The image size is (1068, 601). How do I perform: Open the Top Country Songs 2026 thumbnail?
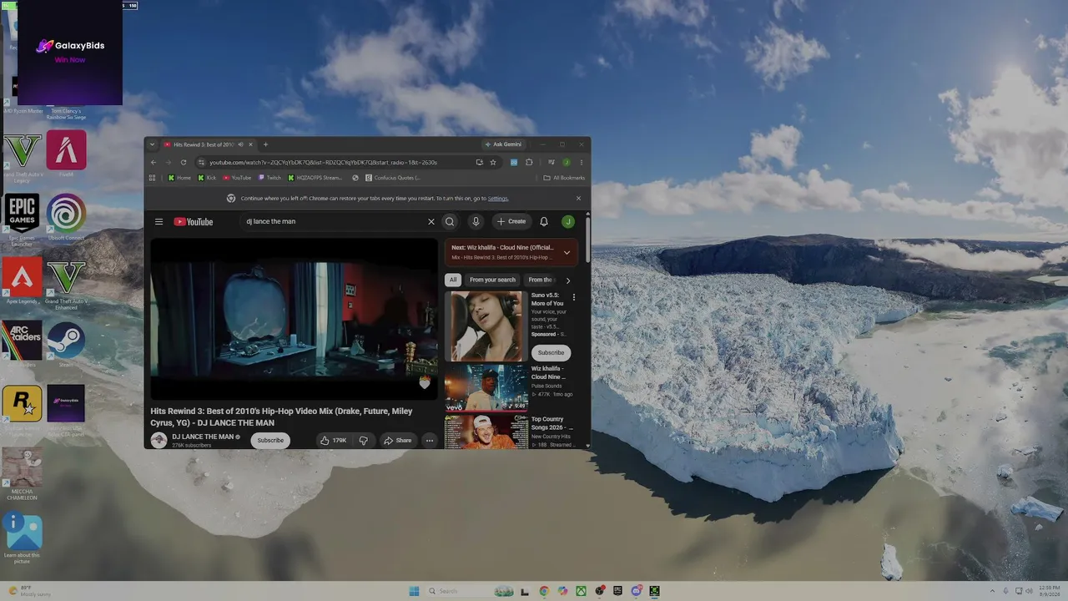pos(486,432)
